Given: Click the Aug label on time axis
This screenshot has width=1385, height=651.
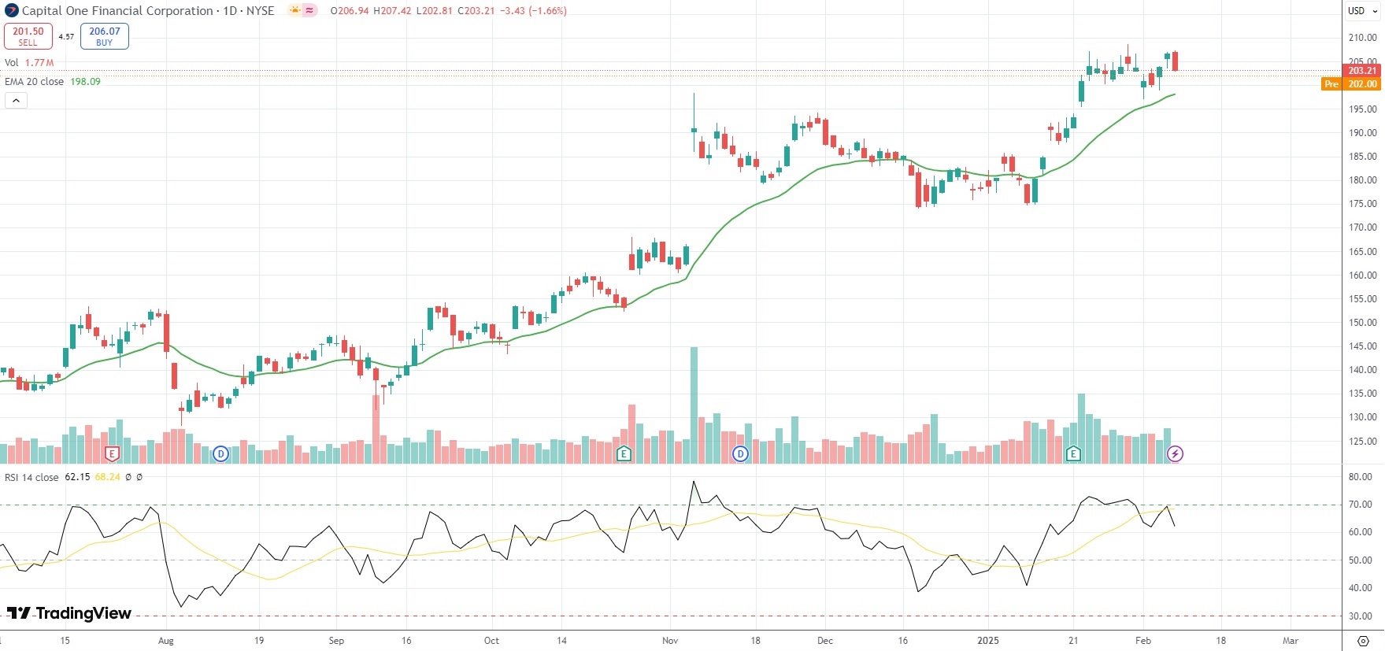Looking at the screenshot, I should pos(165,641).
